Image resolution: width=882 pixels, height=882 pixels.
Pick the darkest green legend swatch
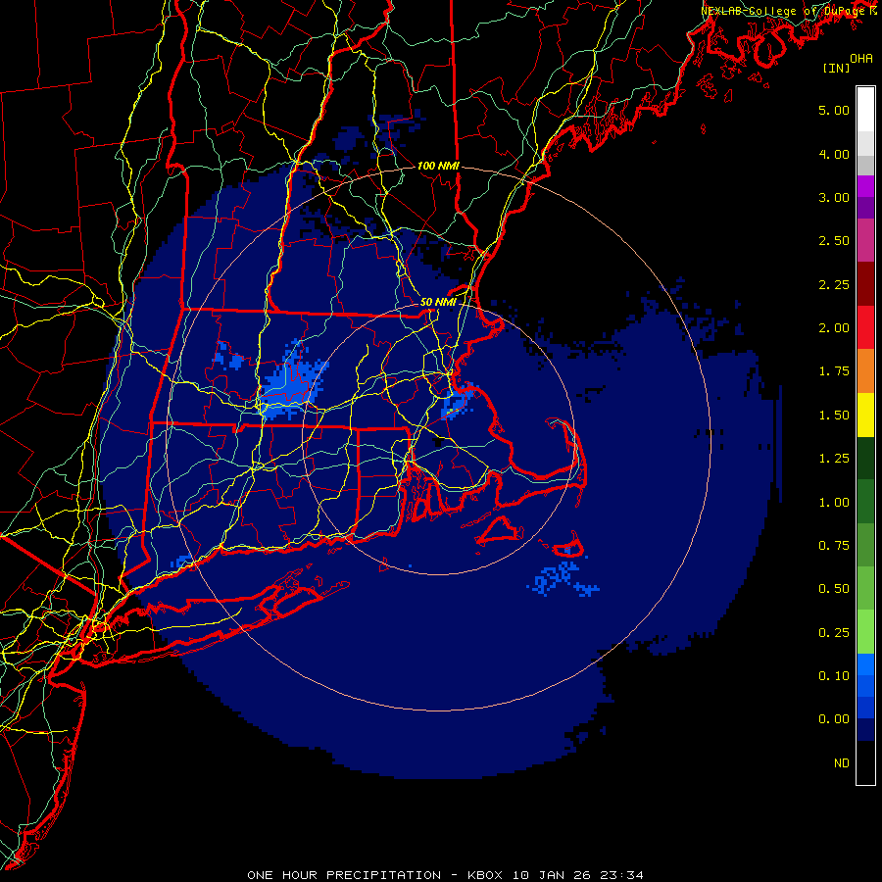click(865, 458)
